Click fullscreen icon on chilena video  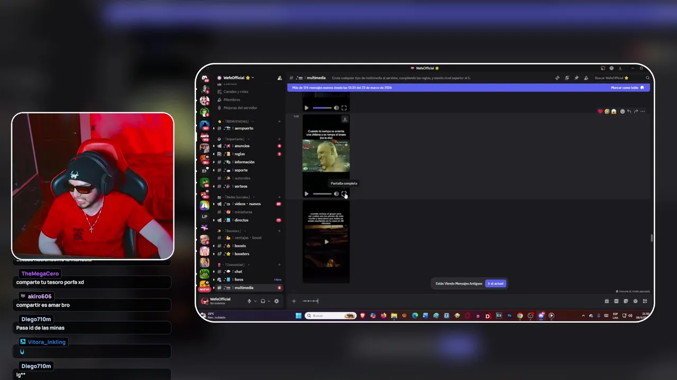click(344, 194)
